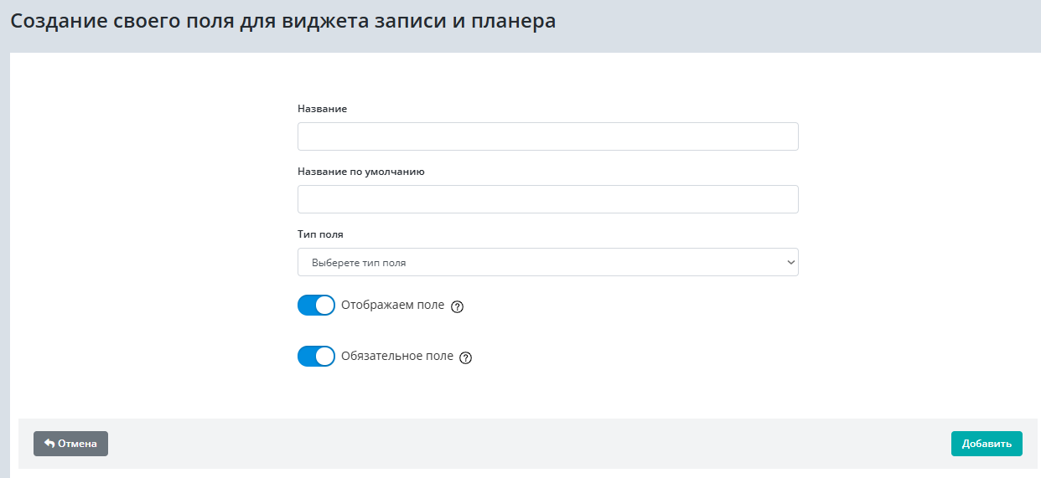
Task: Cancel with the Отмена button
Action: [70, 444]
